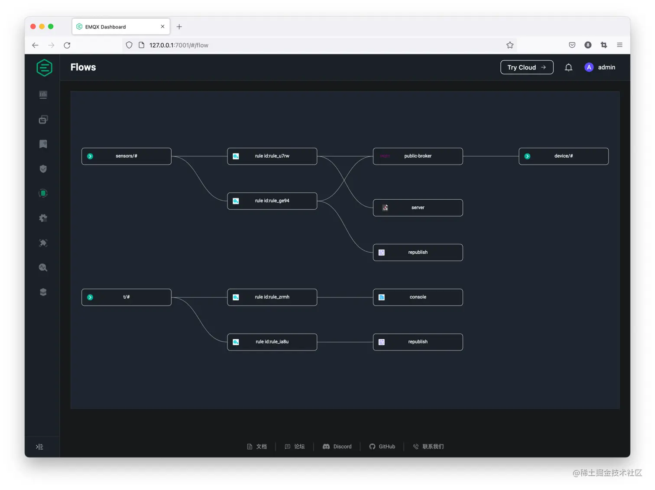Collapse the sidebar using the bottom toggle
This screenshot has width=655, height=490.
pyautogui.click(x=40, y=447)
